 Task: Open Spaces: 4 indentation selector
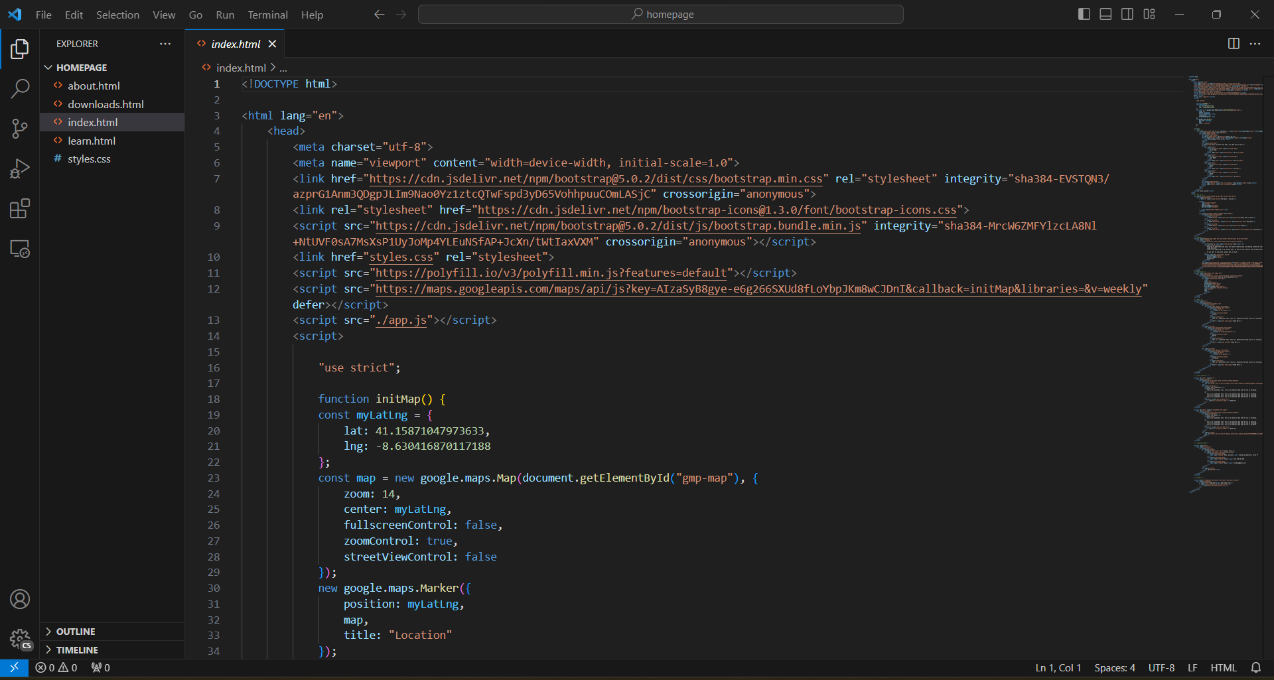click(x=1114, y=667)
